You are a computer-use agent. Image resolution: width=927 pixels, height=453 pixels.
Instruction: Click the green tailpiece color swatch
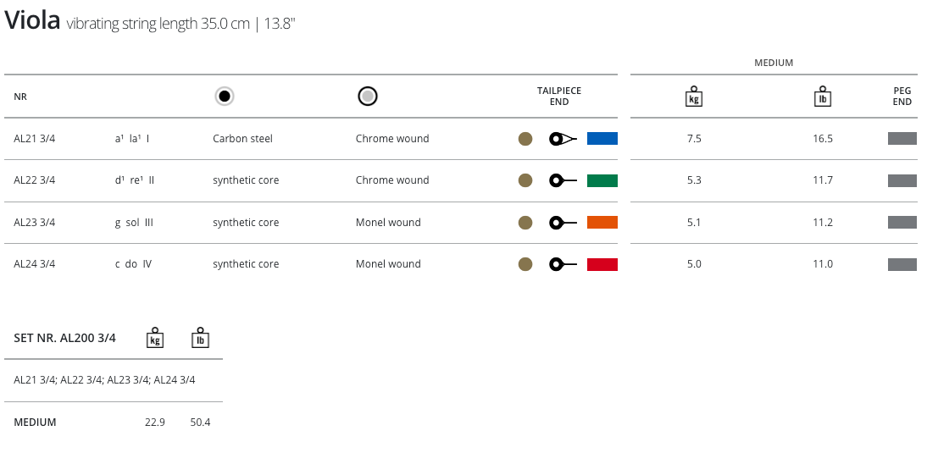[602, 180]
